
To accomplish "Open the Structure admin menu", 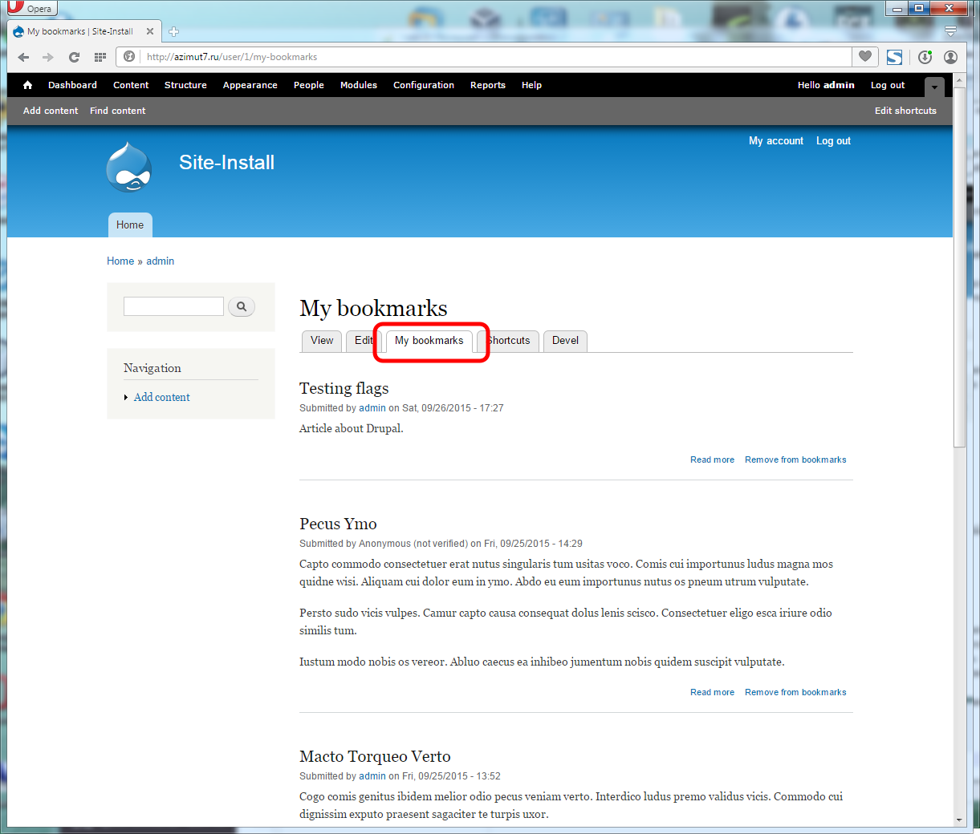I will 185,85.
